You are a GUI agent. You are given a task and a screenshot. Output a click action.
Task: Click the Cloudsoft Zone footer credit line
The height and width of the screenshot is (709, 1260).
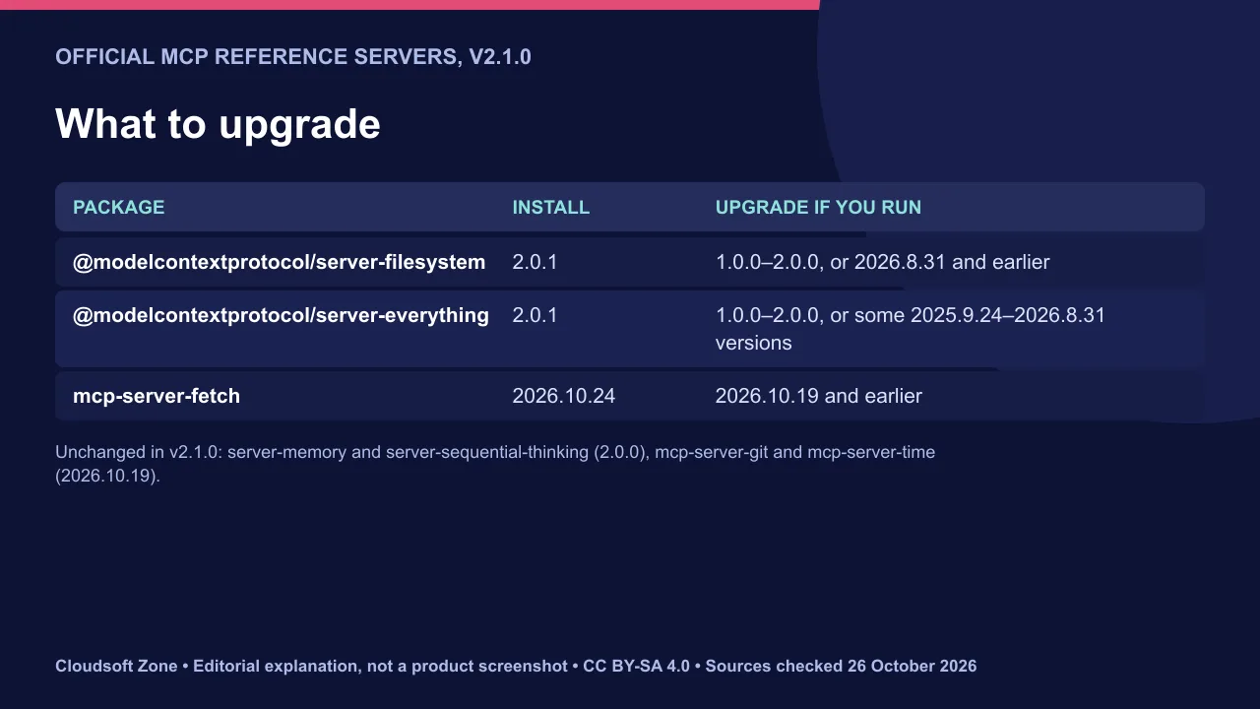coord(516,666)
